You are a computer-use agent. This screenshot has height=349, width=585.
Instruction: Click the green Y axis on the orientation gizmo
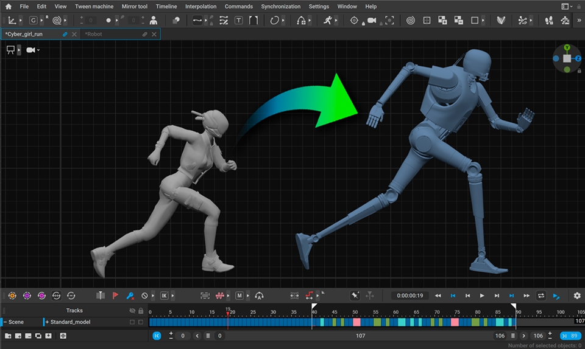pyautogui.click(x=567, y=47)
